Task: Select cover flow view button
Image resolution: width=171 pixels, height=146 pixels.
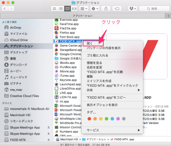Action: 74,9
